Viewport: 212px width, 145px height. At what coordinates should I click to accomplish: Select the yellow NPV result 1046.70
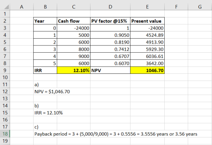pos(148,70)
